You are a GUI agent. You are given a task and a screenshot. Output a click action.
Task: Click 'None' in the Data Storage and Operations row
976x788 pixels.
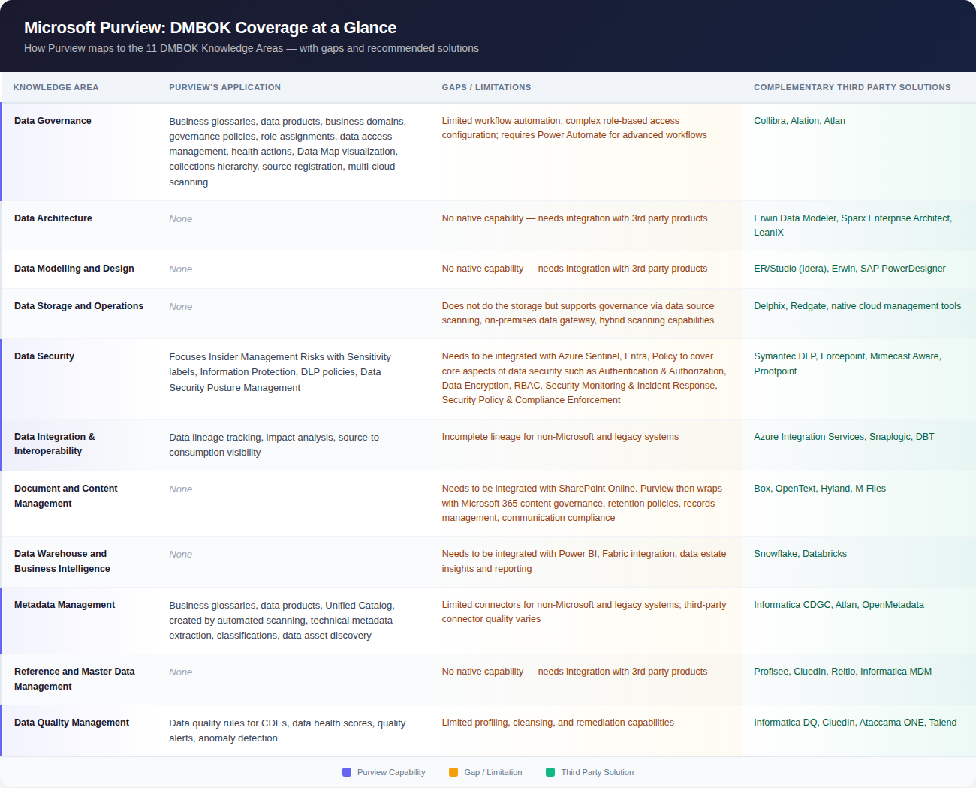click(181, 307)
